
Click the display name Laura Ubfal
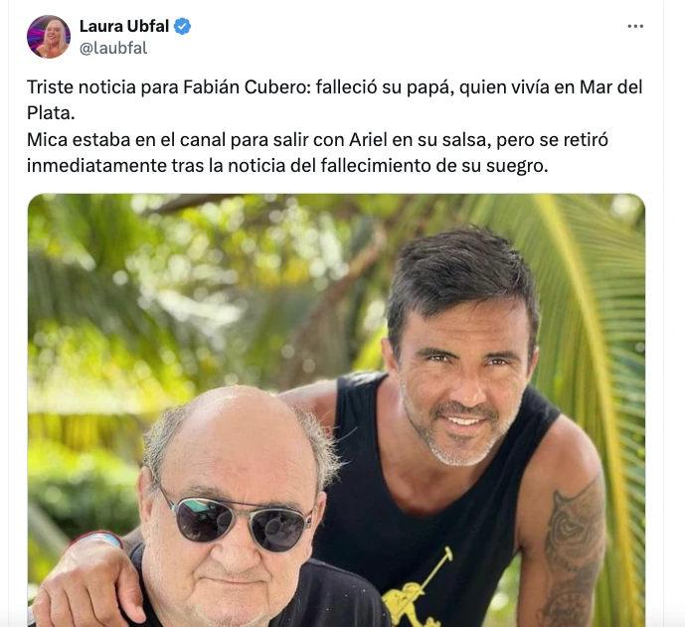124,26
